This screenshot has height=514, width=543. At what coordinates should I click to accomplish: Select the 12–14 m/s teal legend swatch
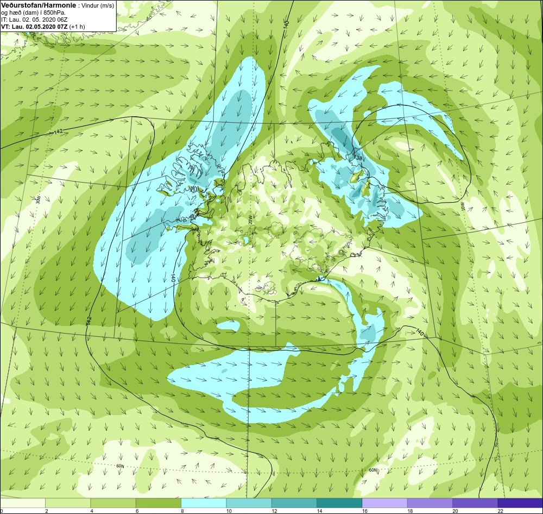(294, 502)
